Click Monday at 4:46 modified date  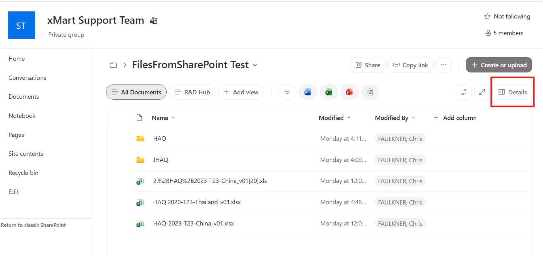[343, 202]
